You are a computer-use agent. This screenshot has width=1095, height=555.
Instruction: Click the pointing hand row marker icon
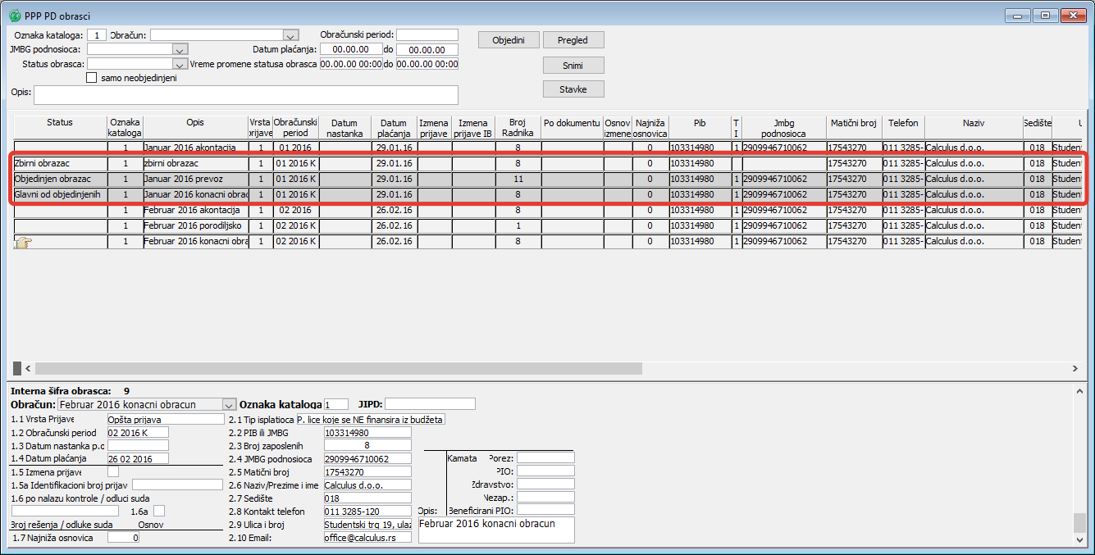click(21, 242)
